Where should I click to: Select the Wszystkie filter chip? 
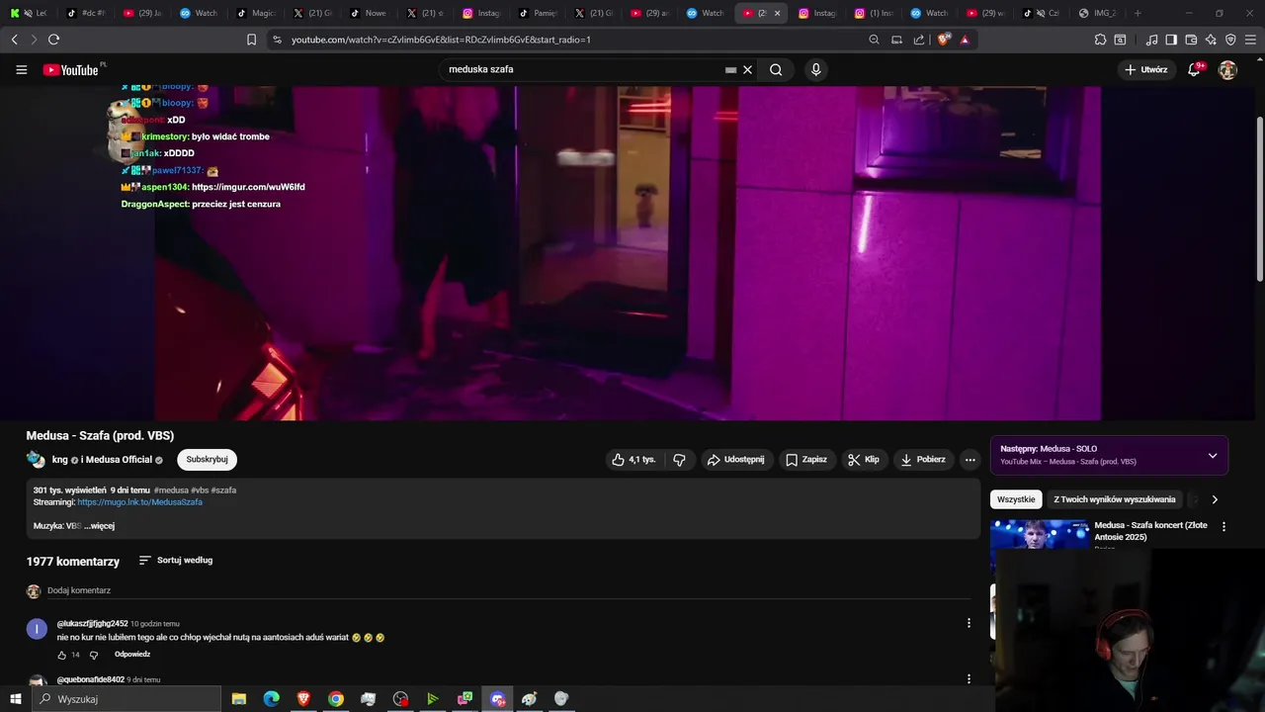1016,499
